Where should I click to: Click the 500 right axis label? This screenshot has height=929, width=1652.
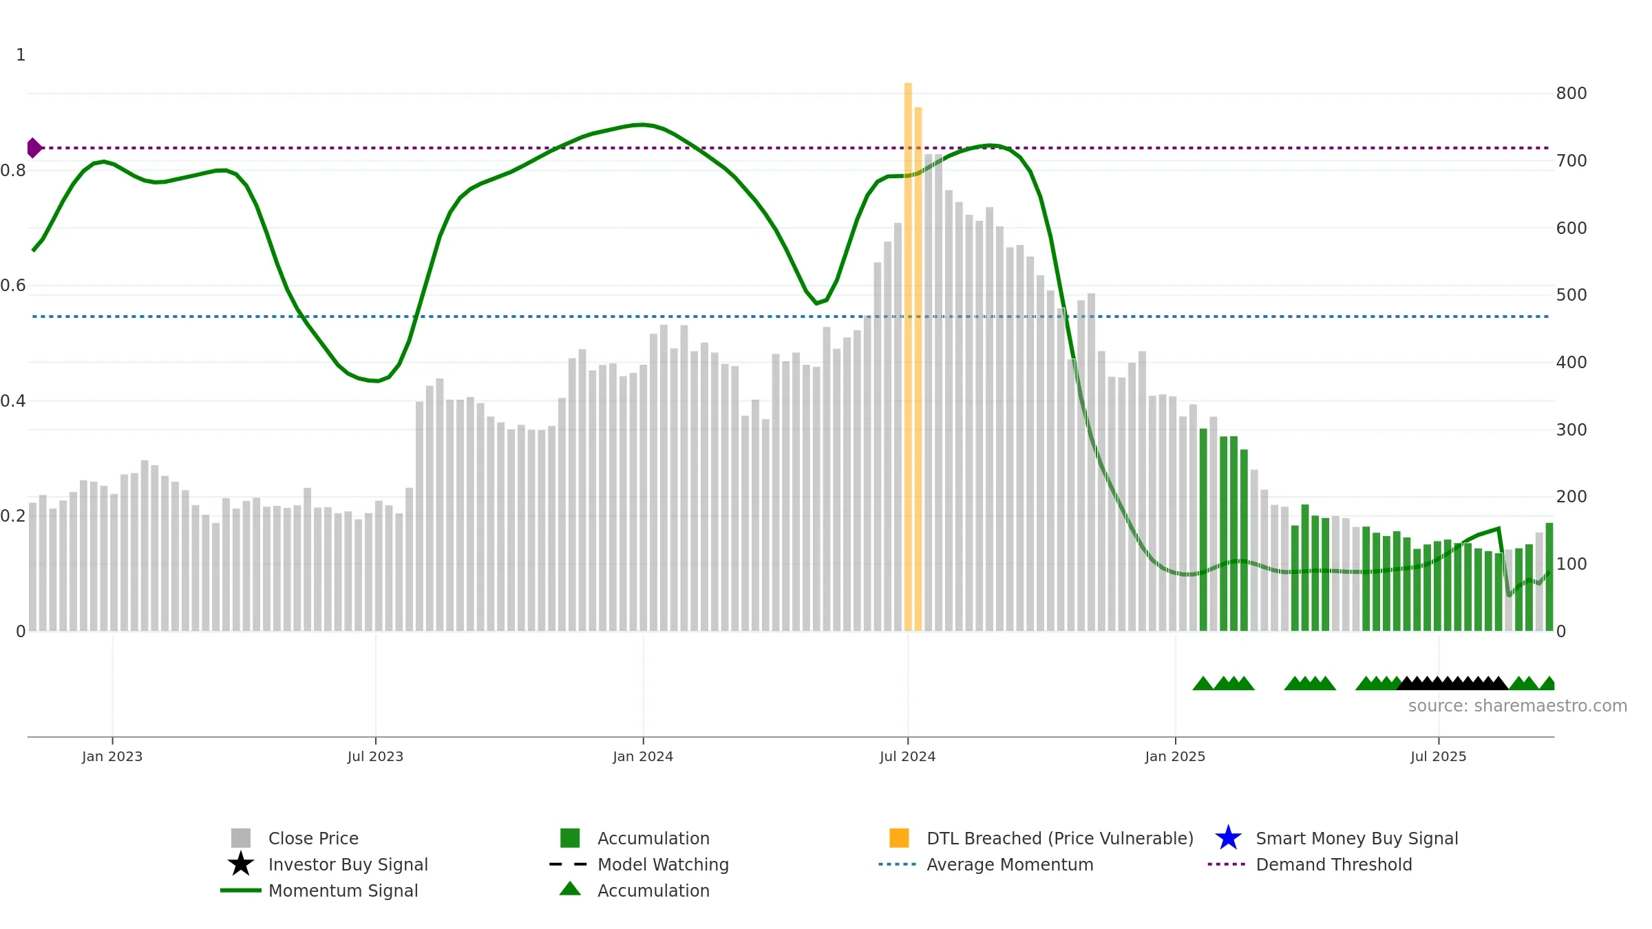pyautogui.click(x=1571, y=295)
